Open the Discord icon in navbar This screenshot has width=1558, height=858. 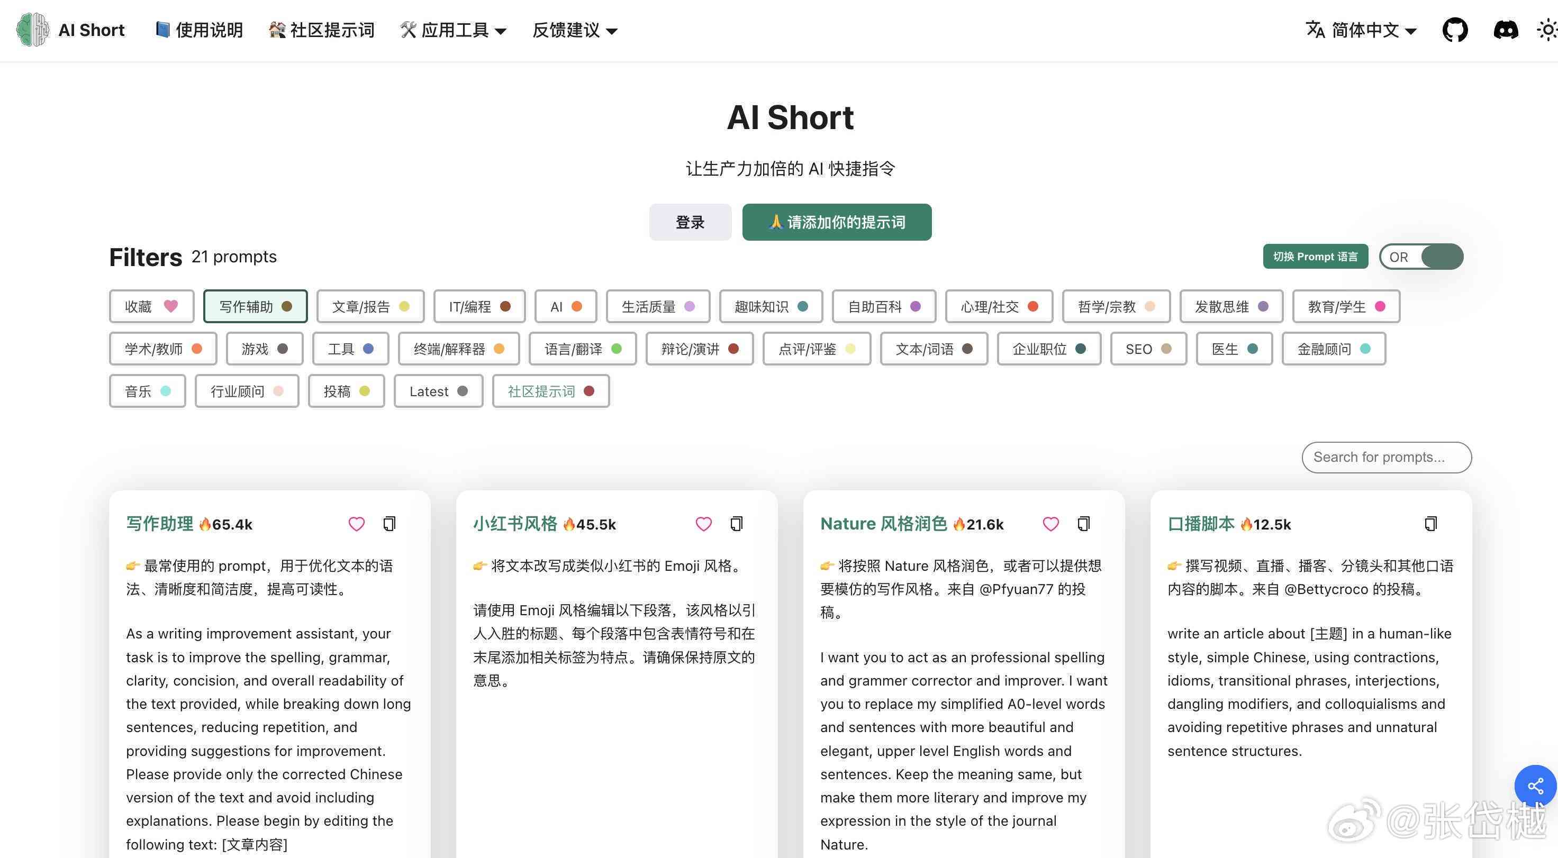(x=1506, y=30)
